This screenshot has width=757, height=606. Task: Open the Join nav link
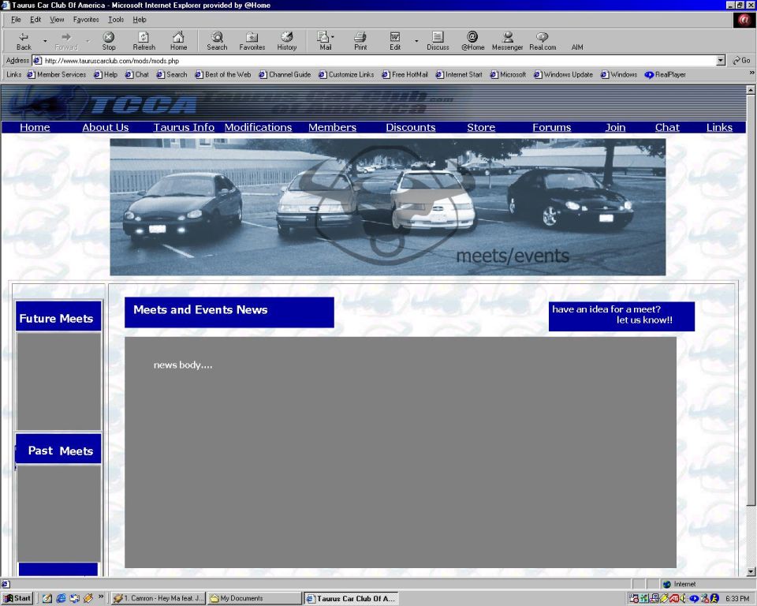(615, 127)
